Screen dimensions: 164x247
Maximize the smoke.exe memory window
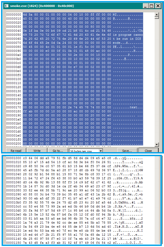(151, 6)
